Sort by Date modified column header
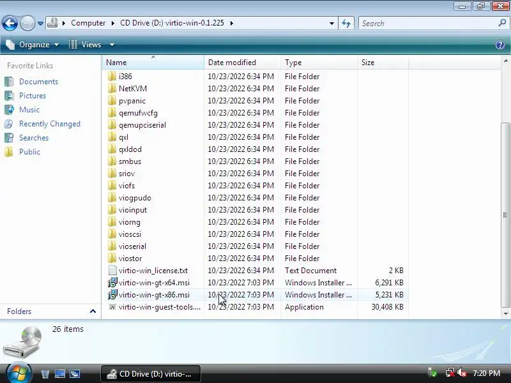This screenshot has height=383, width=511. tap(242, 62)
